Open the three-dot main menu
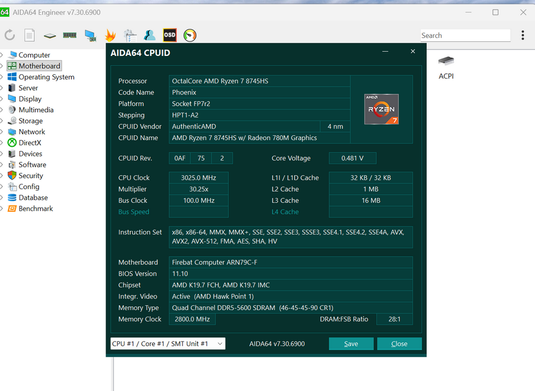The width and height of the screenshot is (535, 391). (523, 35)
